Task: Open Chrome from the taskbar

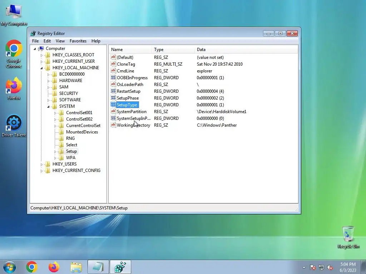Action: coord(32,267)
